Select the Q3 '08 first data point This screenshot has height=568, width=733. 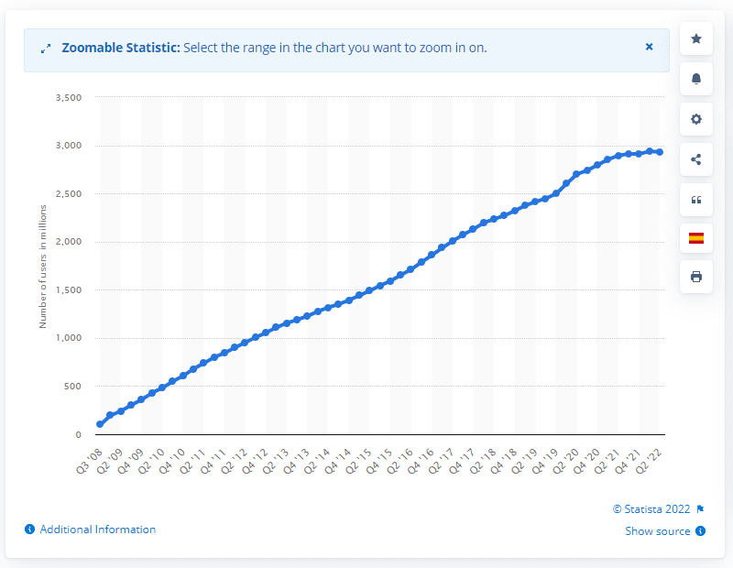point(100,424)
